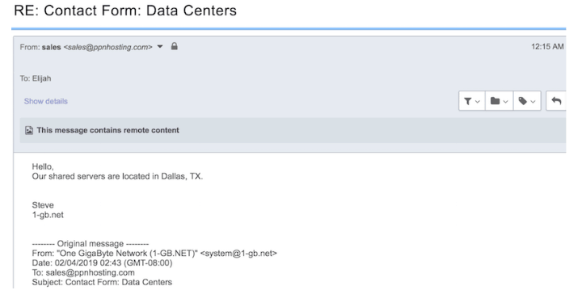Screen dimensions: 582x307
Task: Click the quoted Date line 02/04/2019
Action: tap(102, 263)
